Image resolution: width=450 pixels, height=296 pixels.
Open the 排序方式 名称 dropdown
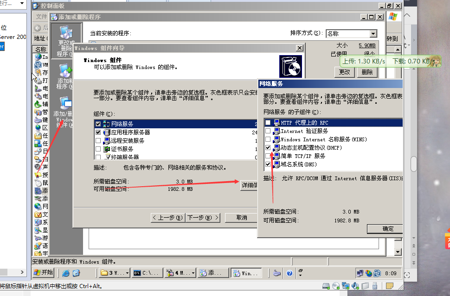pos(373,33)
